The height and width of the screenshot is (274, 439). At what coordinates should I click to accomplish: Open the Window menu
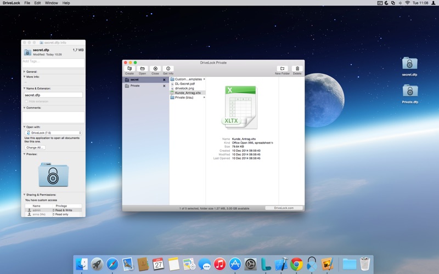pos(52,3)
